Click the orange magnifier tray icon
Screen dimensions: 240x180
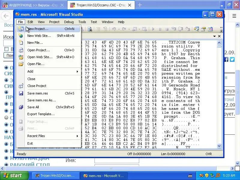218,175
